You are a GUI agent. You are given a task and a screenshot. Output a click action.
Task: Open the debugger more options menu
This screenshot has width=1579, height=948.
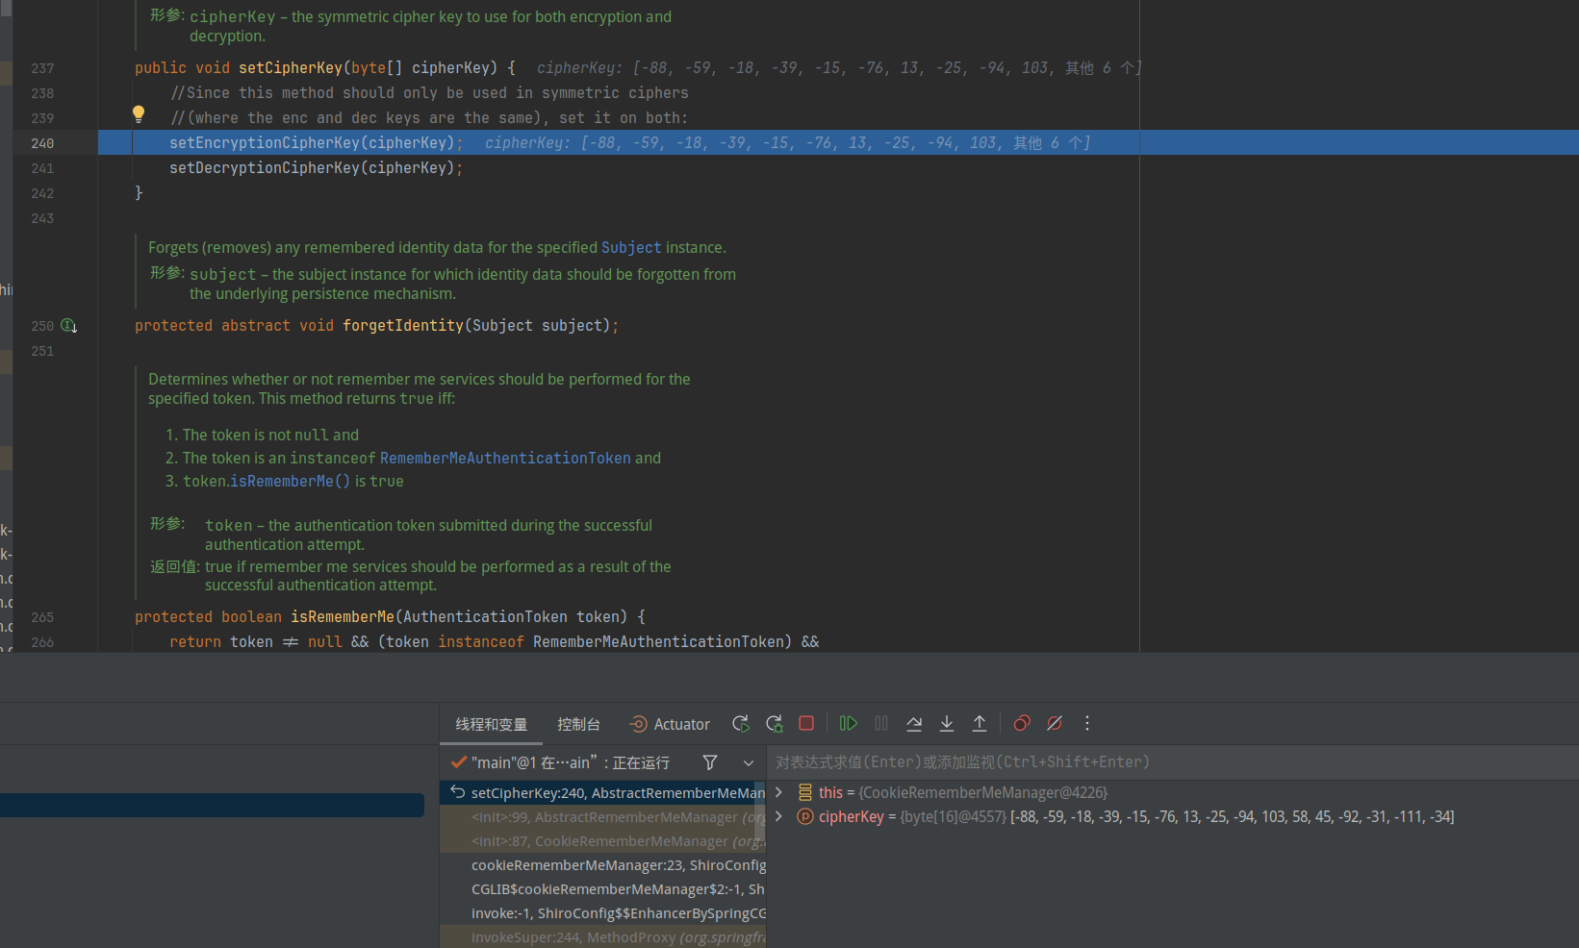pos(1087,723)
